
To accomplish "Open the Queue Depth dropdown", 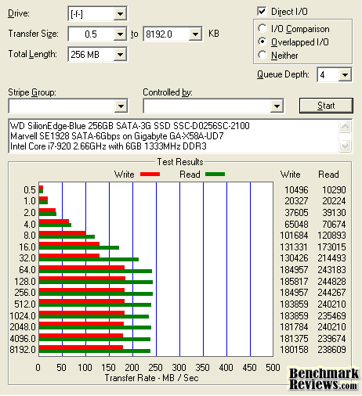I will click(345, 75).
